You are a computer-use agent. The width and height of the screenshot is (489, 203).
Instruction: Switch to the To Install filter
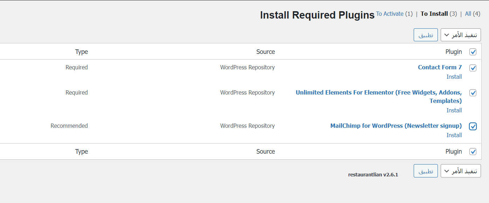click(434, 14)
